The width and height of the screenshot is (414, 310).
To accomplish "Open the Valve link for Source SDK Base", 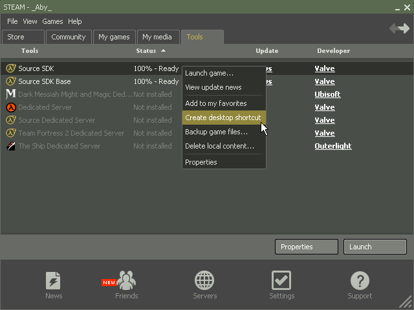I will (x=325, y=81).
